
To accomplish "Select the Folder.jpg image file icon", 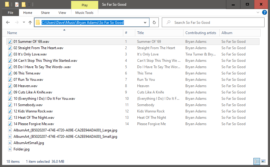I will [10, 149].
